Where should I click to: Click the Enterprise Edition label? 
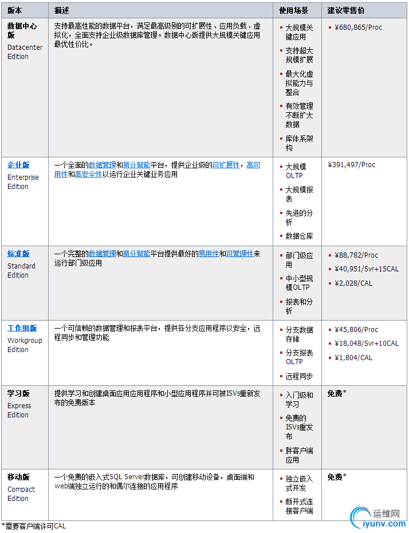[x=23, y=182]
